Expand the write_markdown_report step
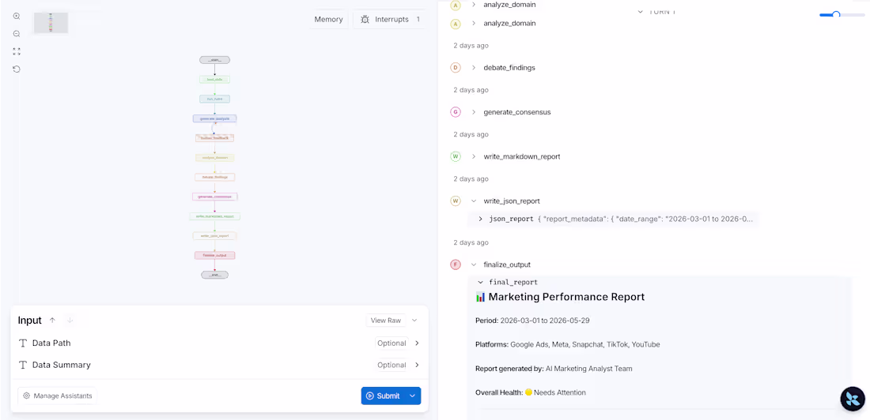The height and width of the screenshot is (420, 870). tap(473, 157)
